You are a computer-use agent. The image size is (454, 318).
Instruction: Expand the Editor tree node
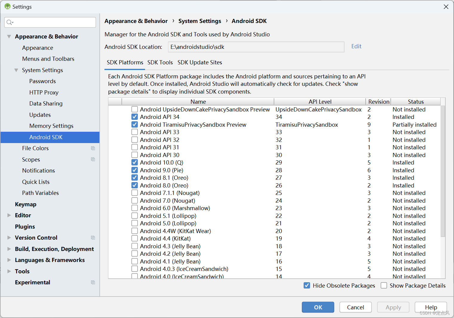pyautogui.click(x=9, y=215)
